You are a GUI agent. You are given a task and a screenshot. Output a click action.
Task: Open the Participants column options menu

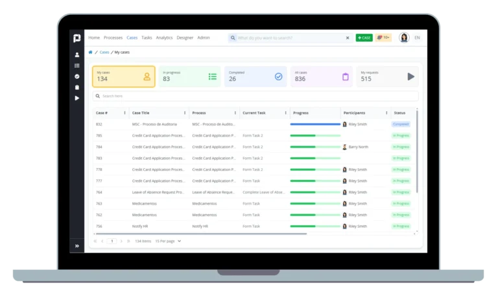[386, 113]
